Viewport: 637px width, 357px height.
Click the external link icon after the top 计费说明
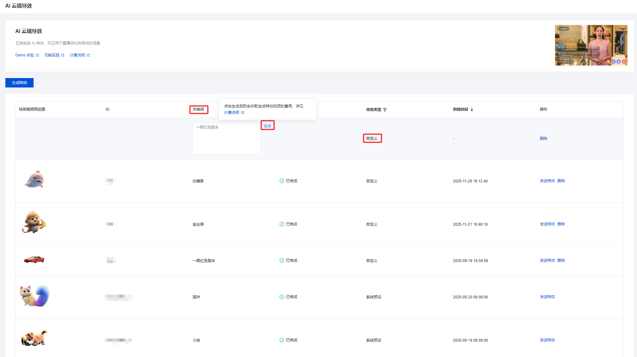click(88, 55)
